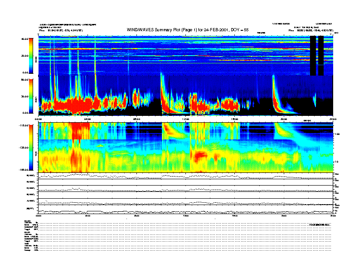The width and height of the screenshot is (359, 277).
Task: Click the RAD1 panel color bar
Action: point(31,96)
